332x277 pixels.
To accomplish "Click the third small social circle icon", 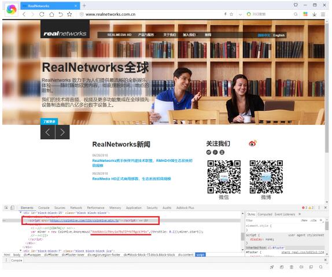I will click(222, 152).
